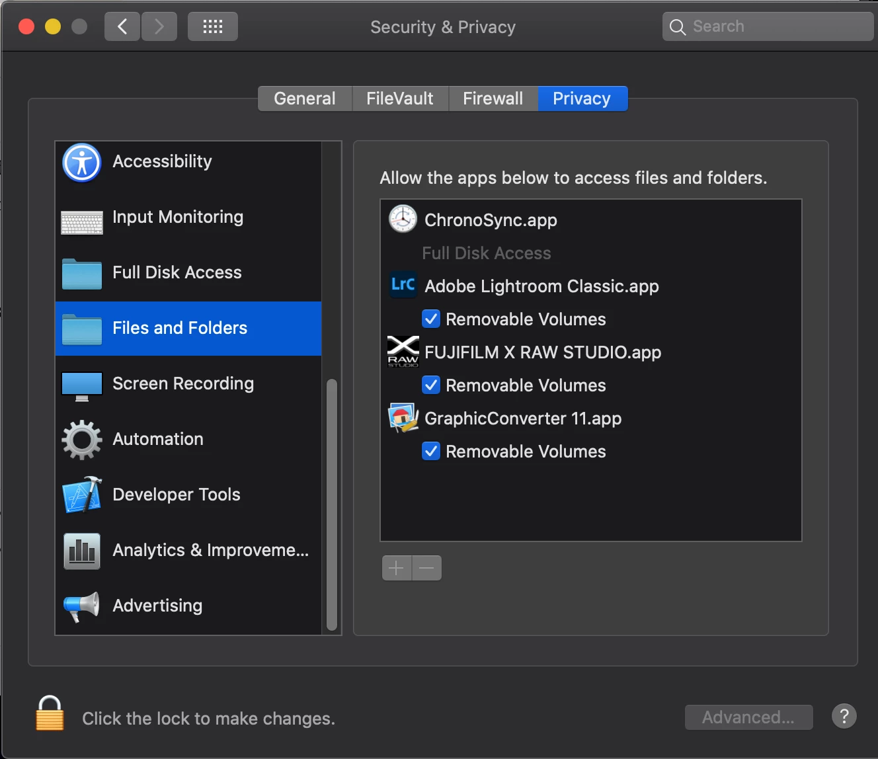Click the Lightroom Classic LrC icon
878x759 pixels.
click(x=403, y=285)
